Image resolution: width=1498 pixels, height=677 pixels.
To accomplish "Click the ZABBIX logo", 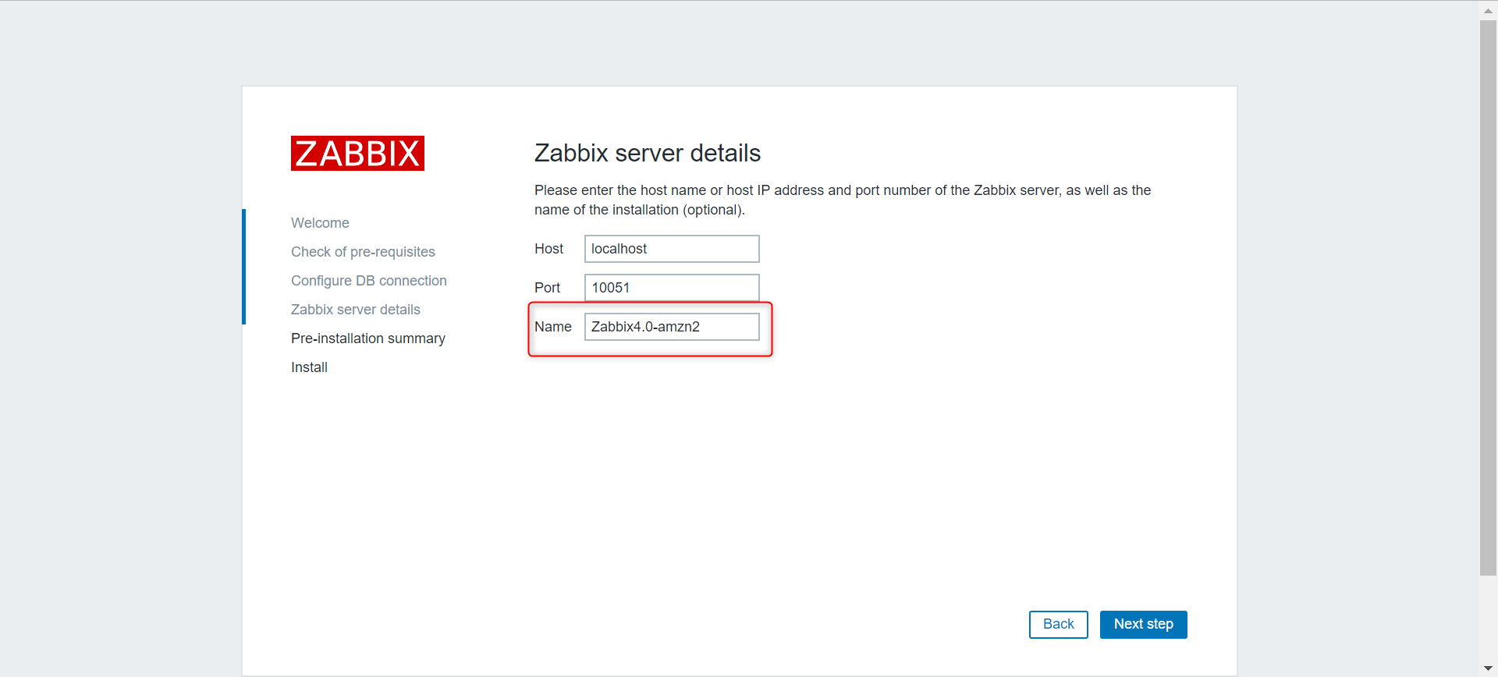I will (357, 154).
